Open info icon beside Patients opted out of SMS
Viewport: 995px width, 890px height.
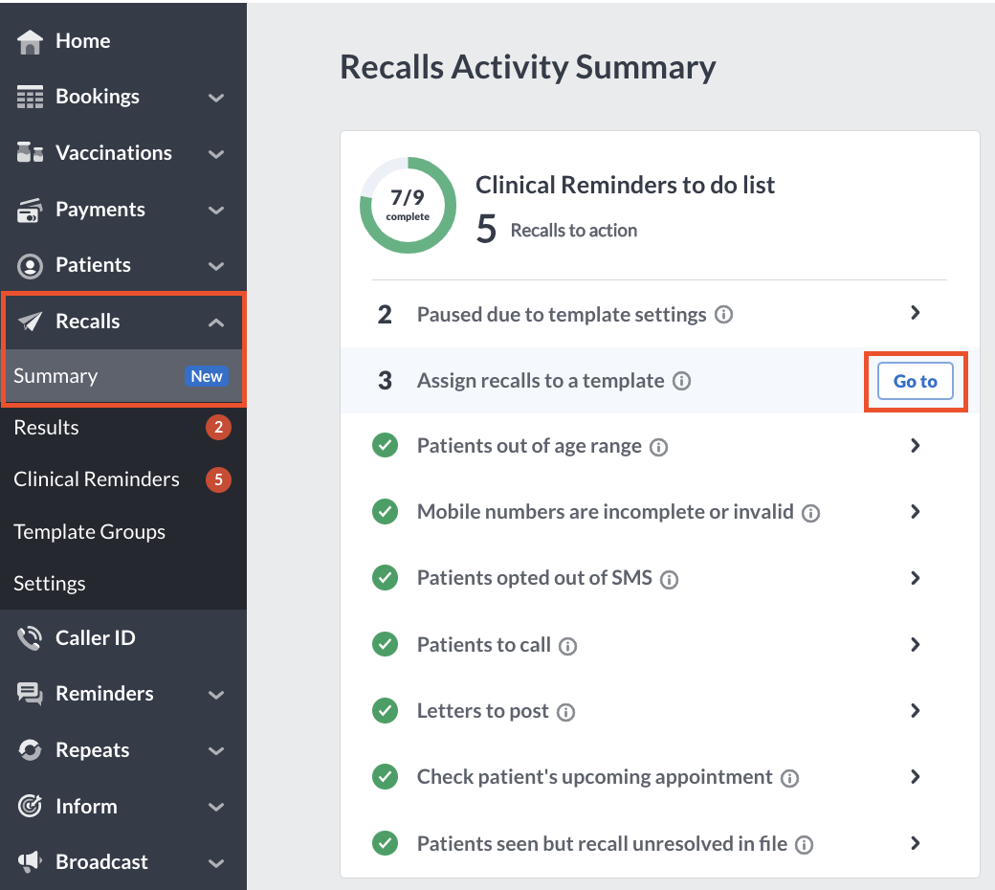point(669,580)
